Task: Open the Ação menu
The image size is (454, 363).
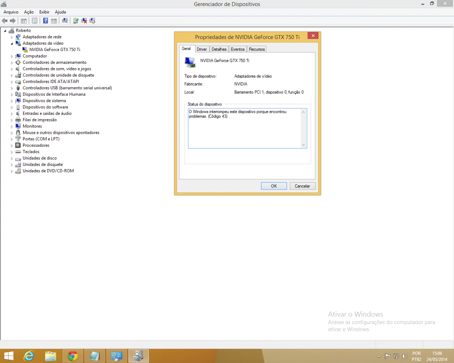Action: pyautogui.click(x=29, y=12)
